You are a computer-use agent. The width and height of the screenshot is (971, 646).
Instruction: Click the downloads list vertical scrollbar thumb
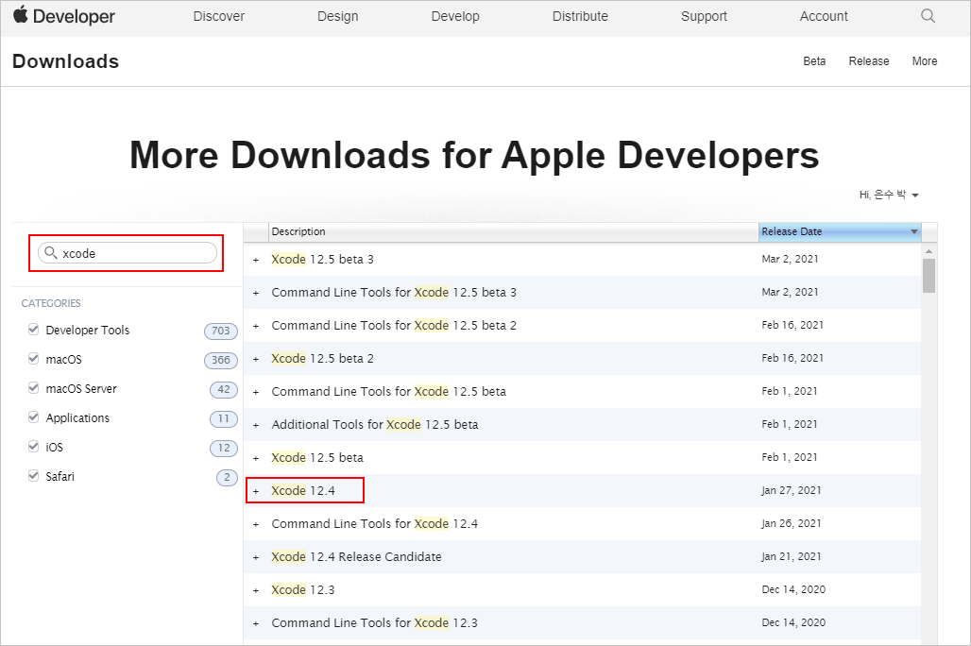click(928, 276)
